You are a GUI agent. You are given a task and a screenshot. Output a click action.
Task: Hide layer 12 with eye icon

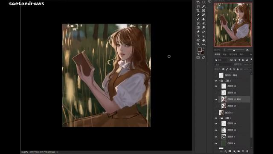click(216, 130)
